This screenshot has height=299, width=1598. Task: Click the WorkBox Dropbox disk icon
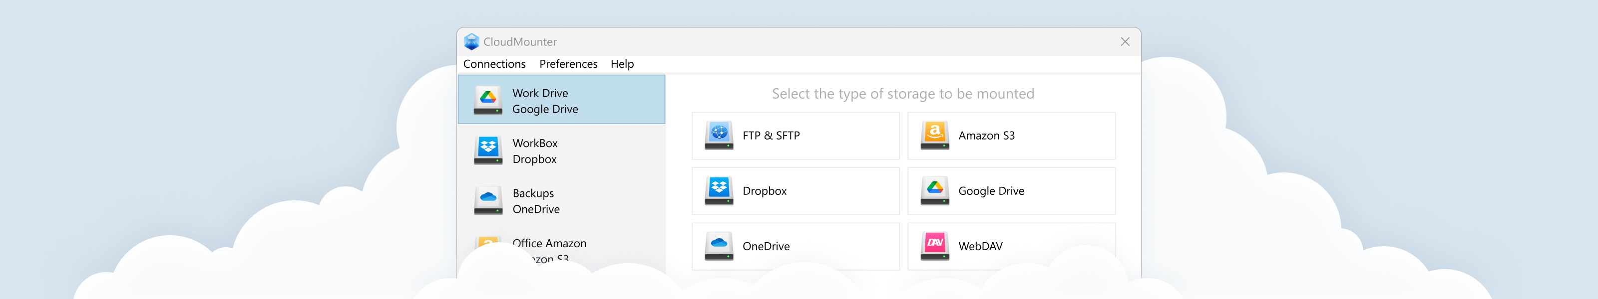pos(488,150)
